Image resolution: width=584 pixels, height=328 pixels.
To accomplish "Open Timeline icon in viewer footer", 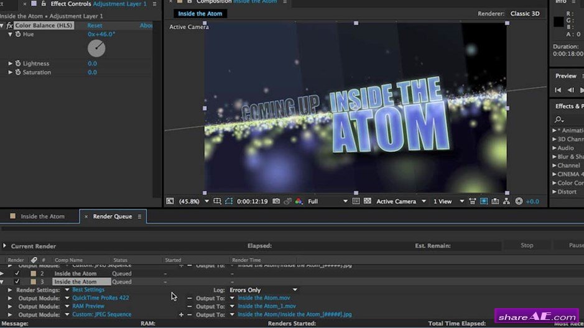I will [x=495, y=201].
